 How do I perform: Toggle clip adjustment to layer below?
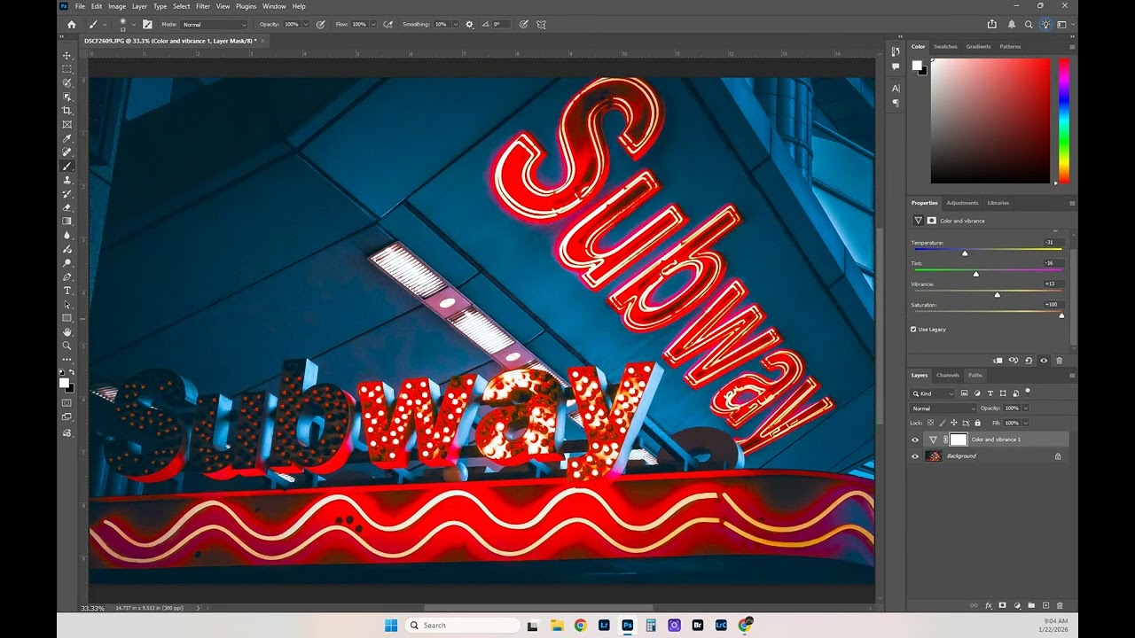coord(998,361)
